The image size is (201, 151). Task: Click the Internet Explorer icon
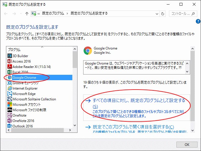click(x=10, y=88)
